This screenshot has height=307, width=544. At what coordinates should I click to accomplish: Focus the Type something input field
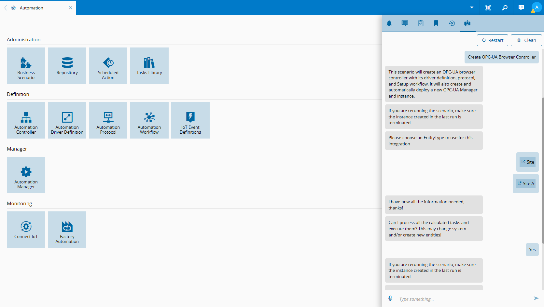coord(464,299)
